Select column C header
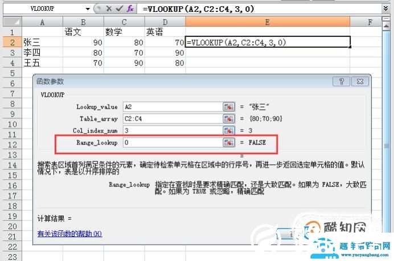Viewport: 394px width, 261px height. (x=124, y=22)
